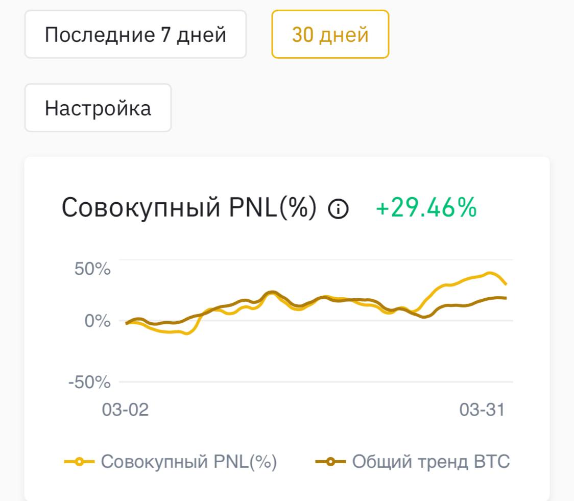The image size is (574, 501).
Task: Click the 0% y-axis label
Action: click(98, 321)
